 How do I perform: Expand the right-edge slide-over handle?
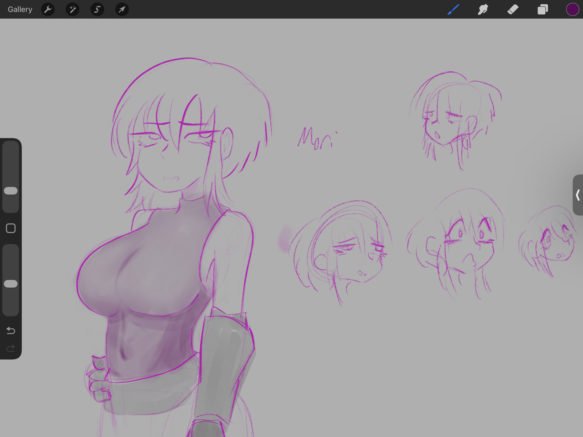coord(578,195)
